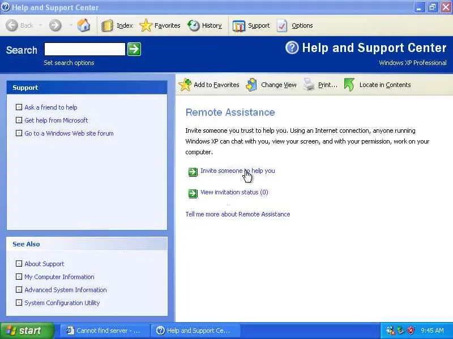Click Add to Favorites star icon
The image size is (453, 339).
click(185, 85)
